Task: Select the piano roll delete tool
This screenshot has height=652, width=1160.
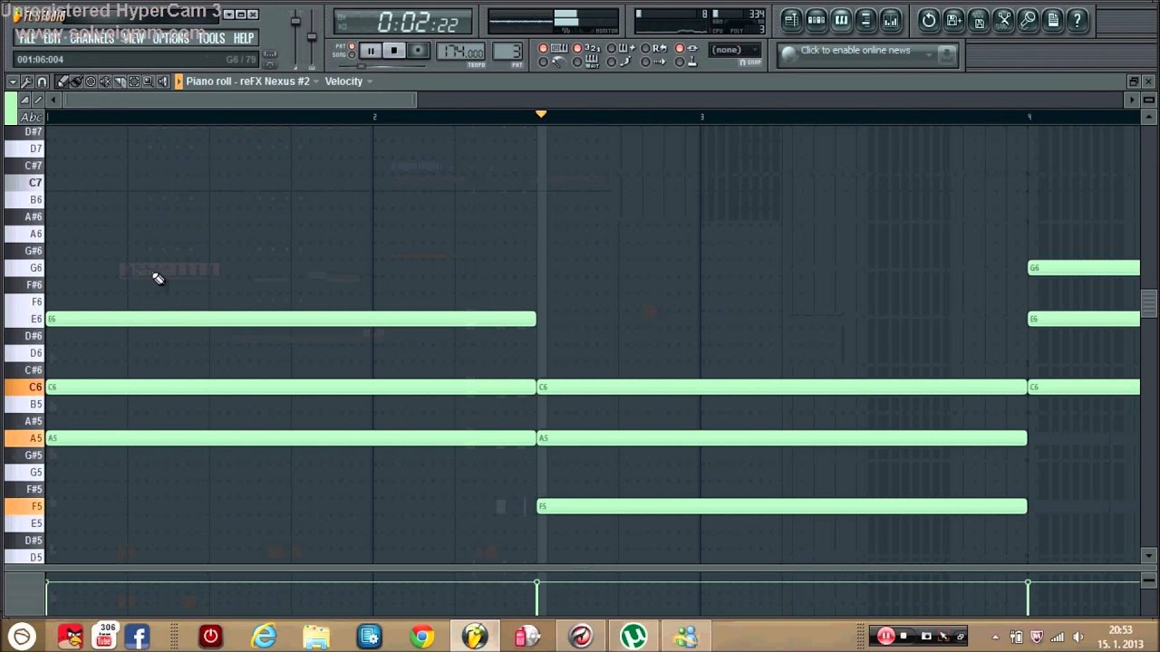Action: pyautogui.click(x=91, y=81)
